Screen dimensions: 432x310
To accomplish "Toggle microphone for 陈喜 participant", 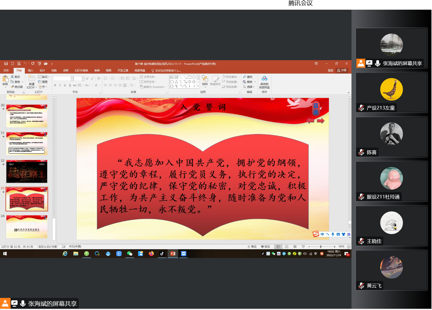I will click(x=361, y=152).
